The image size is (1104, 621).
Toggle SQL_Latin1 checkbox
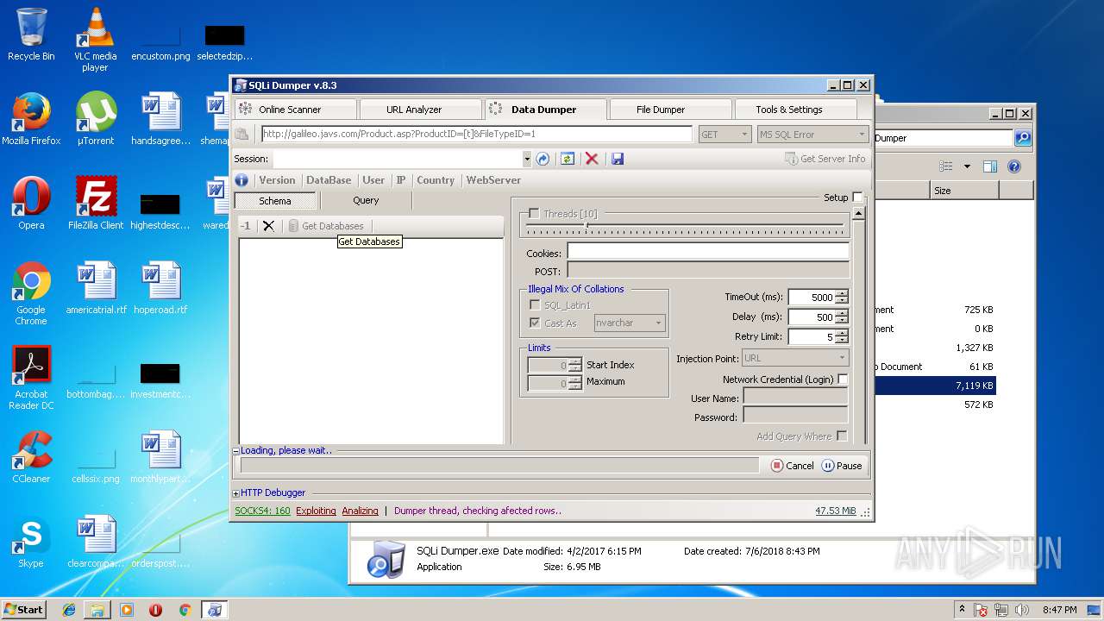point(535,305)
